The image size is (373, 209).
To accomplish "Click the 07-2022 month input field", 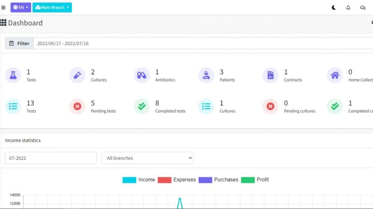I will (50, 158).
